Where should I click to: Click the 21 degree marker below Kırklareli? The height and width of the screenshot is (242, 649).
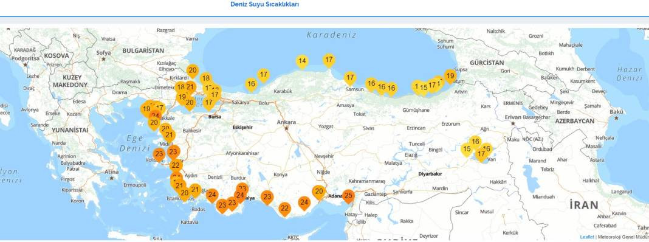[190, 88]
